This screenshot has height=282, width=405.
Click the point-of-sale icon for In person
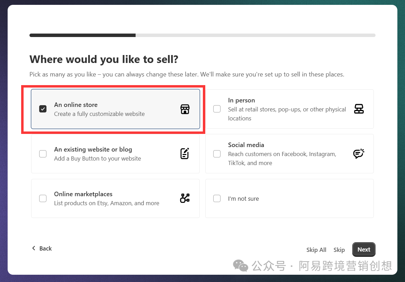tap(359, 109)
